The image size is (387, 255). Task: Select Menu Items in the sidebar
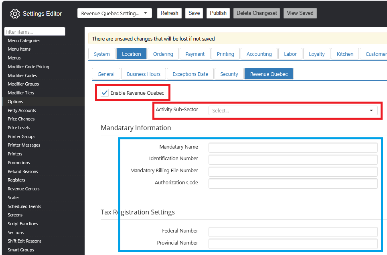click(19, 49)
